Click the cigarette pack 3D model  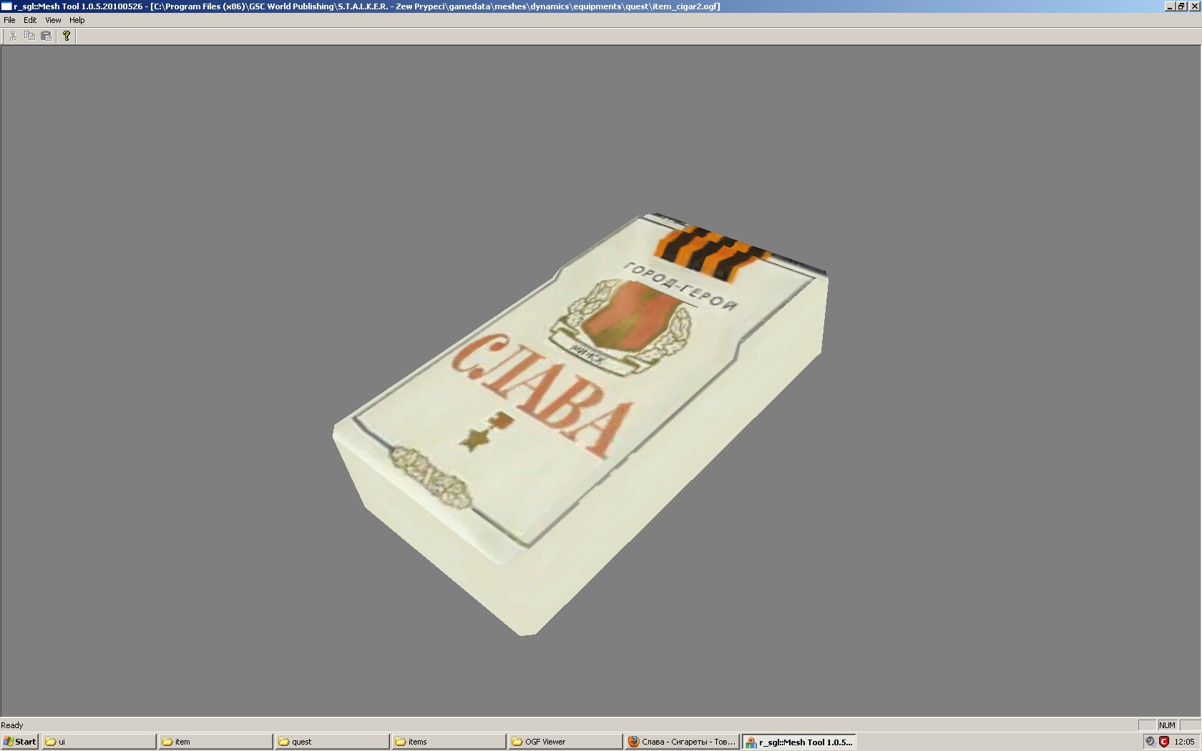[x=581, y=423]
